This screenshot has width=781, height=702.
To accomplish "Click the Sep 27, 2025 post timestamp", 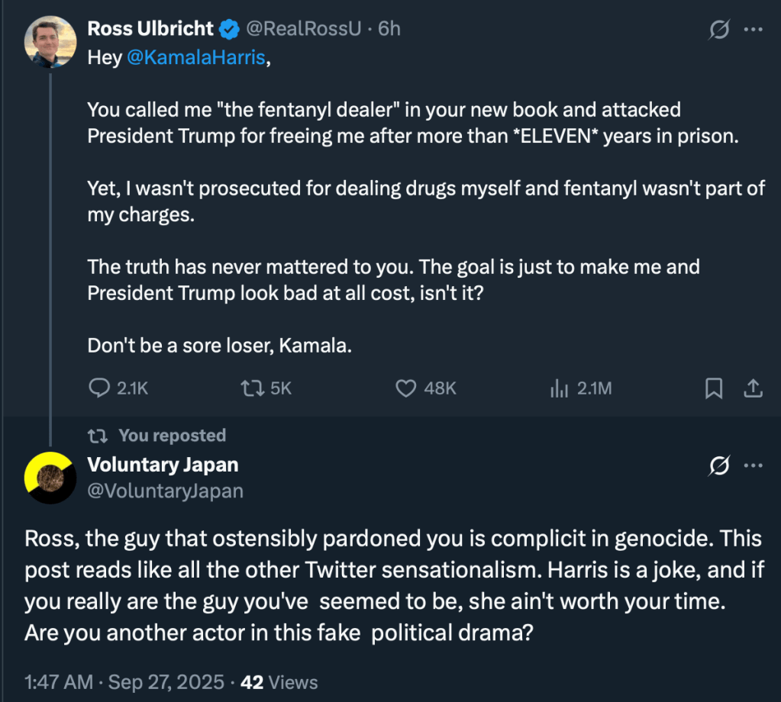I will click(x=168, y=681).
